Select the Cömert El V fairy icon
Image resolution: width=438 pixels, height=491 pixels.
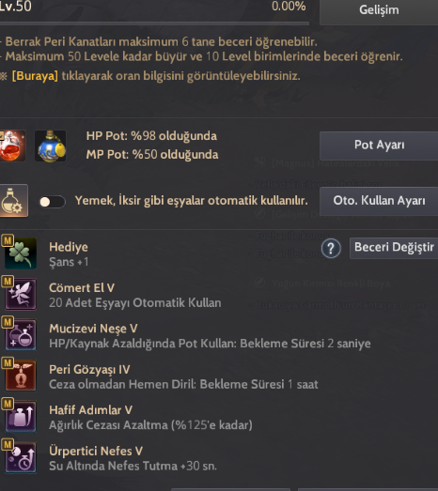click(21, 295)
